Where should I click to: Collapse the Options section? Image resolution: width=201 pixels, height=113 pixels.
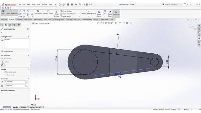(x=29, y=69)
